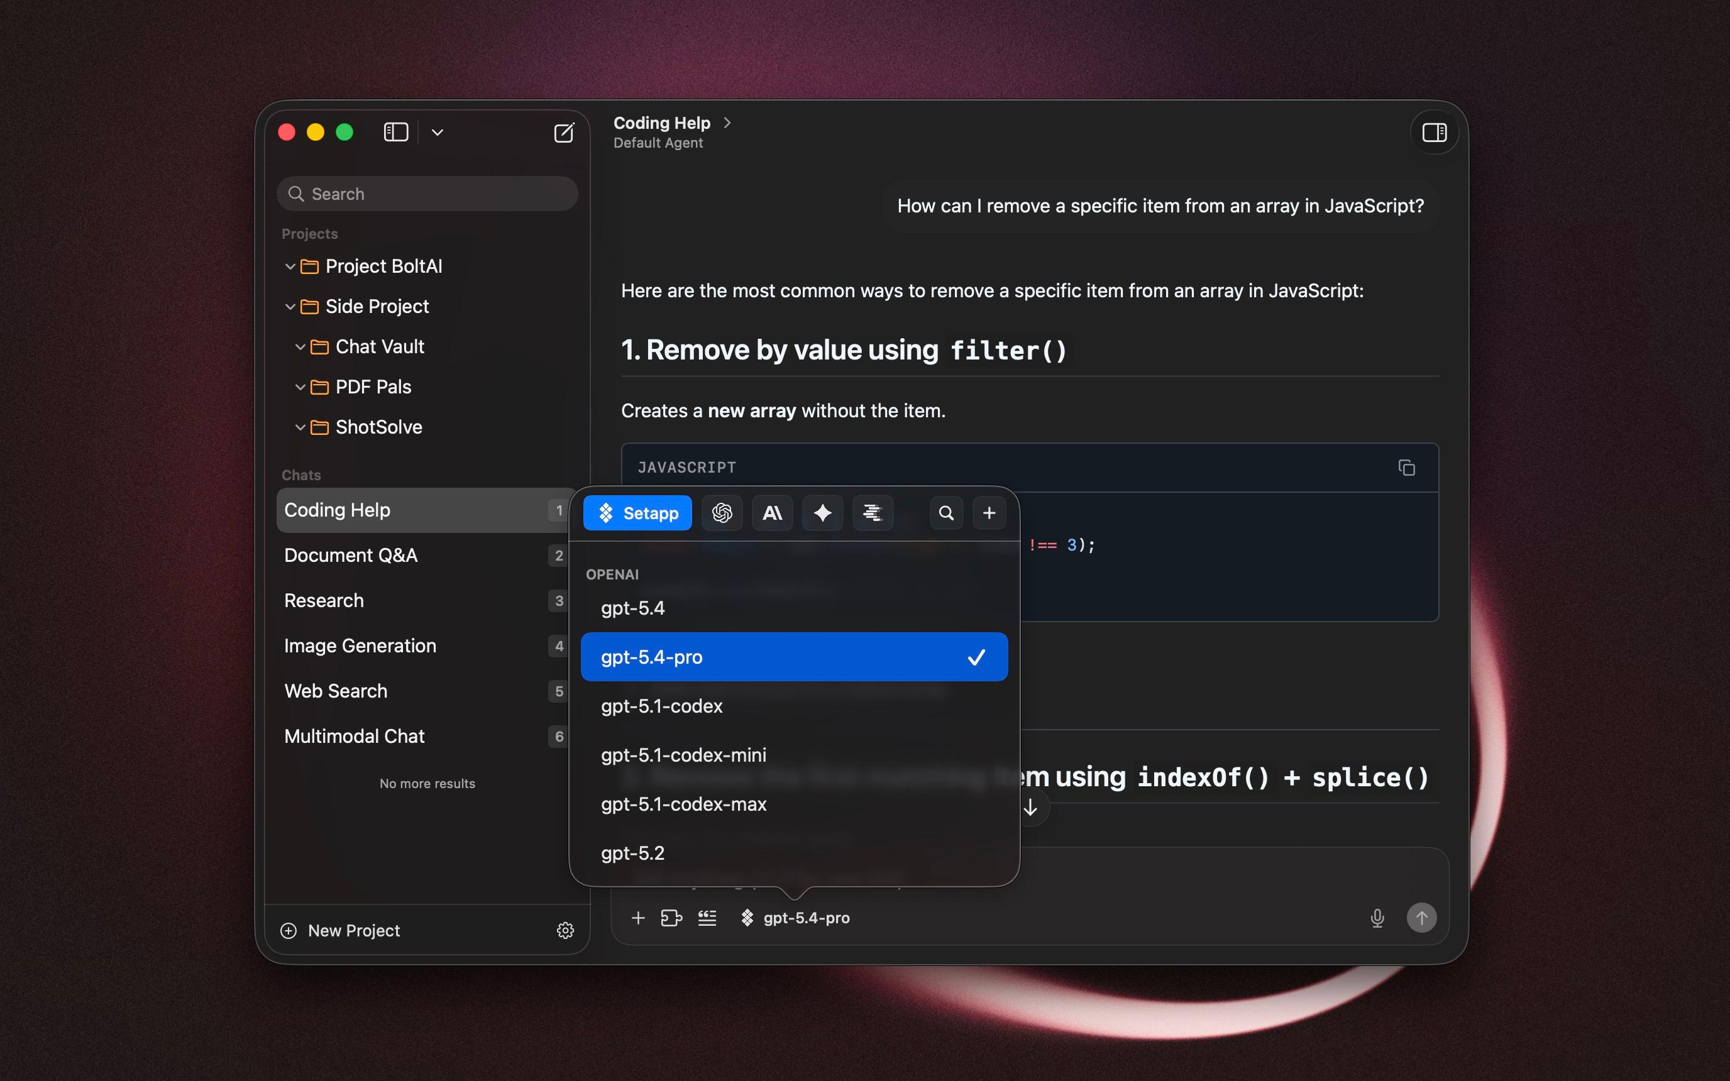The width and height of the screenshot is (1730, 1081).
Task: Toggle the left sidebar visibility
Action: click(395, 132)
